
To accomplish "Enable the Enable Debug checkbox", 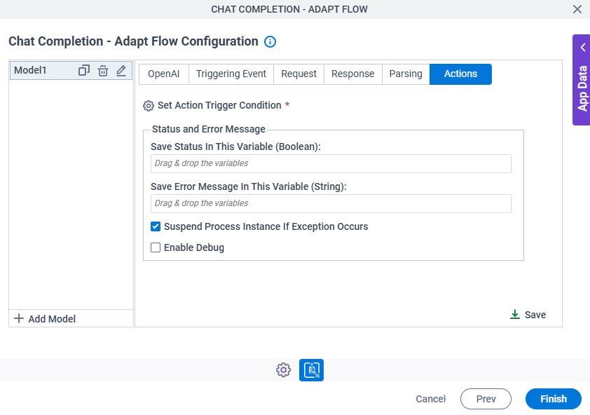I will 156,247.
